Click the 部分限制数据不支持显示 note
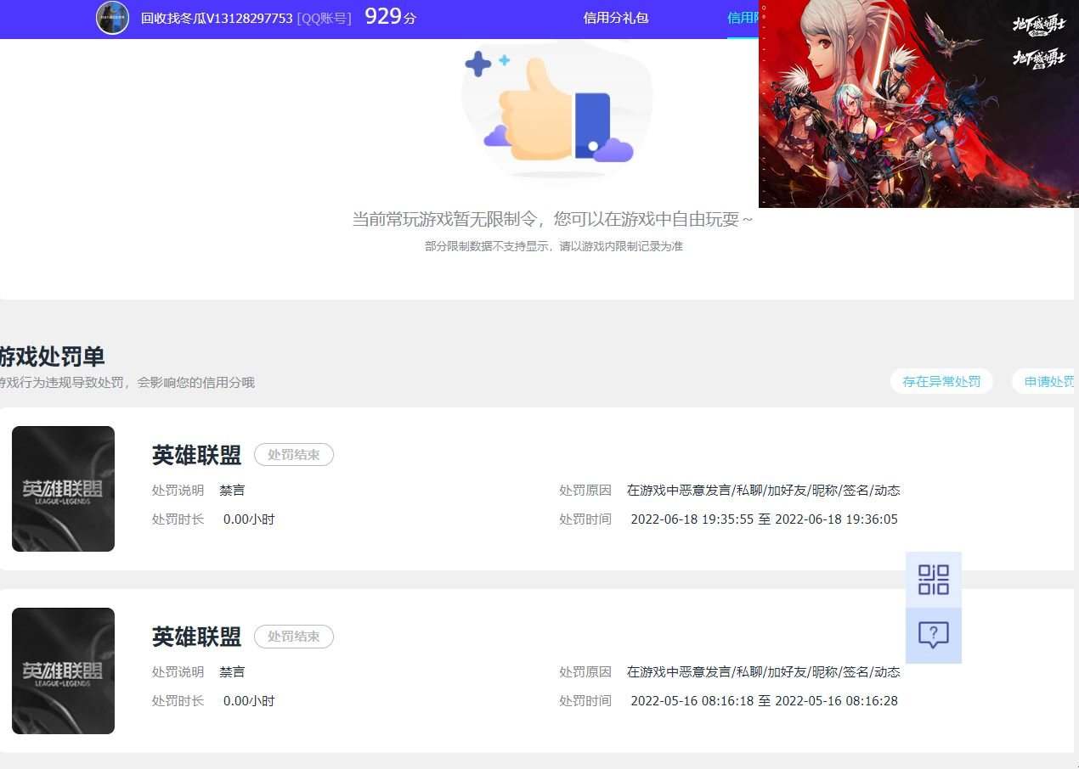The height and width of the screenshot is (769, 1079). 554,246
